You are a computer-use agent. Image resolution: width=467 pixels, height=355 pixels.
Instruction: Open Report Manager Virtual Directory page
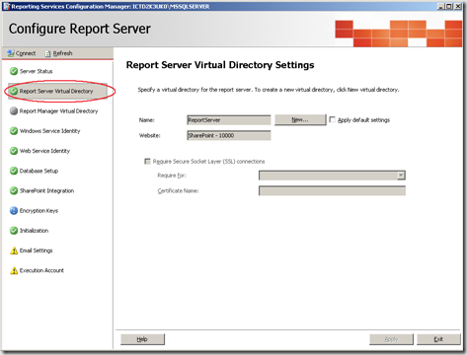coord(58,111)
